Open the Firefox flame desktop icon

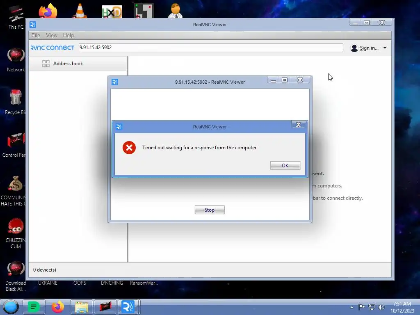tap(48, 11)
